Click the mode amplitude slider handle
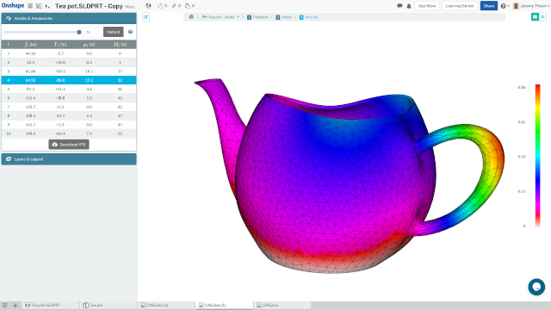The image size is (551, 310). [x=79, y=32]
